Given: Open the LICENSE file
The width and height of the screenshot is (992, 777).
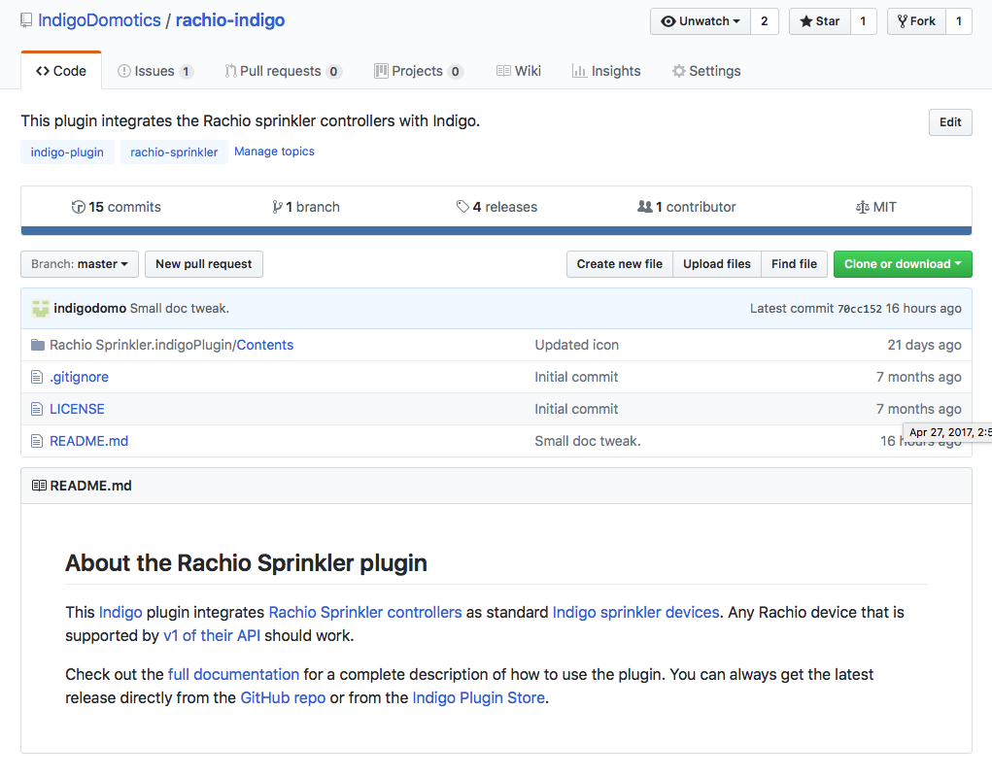Looking at the screenshot, I should pos(77,410).
